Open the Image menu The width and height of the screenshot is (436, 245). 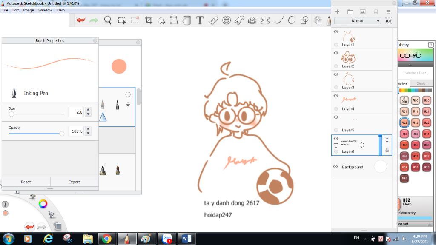tap(29, 10)
